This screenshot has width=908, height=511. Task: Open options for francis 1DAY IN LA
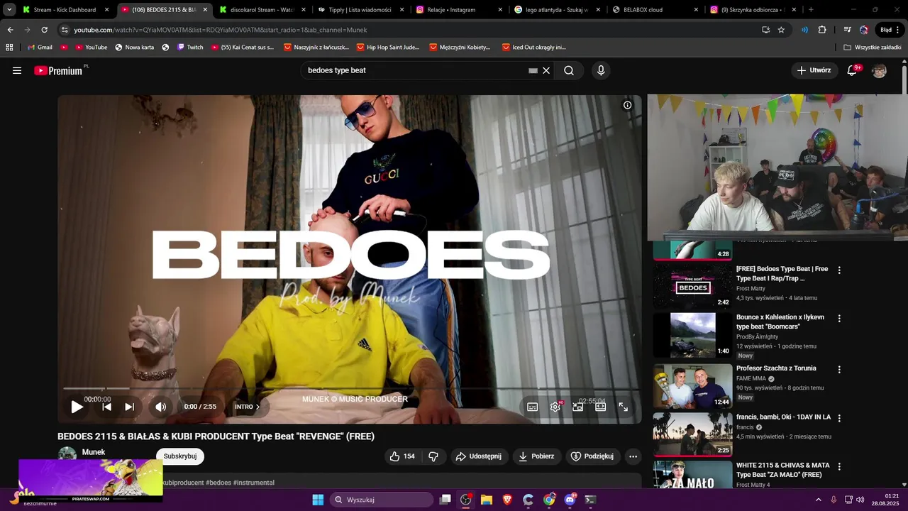click(x=839, y=418)
